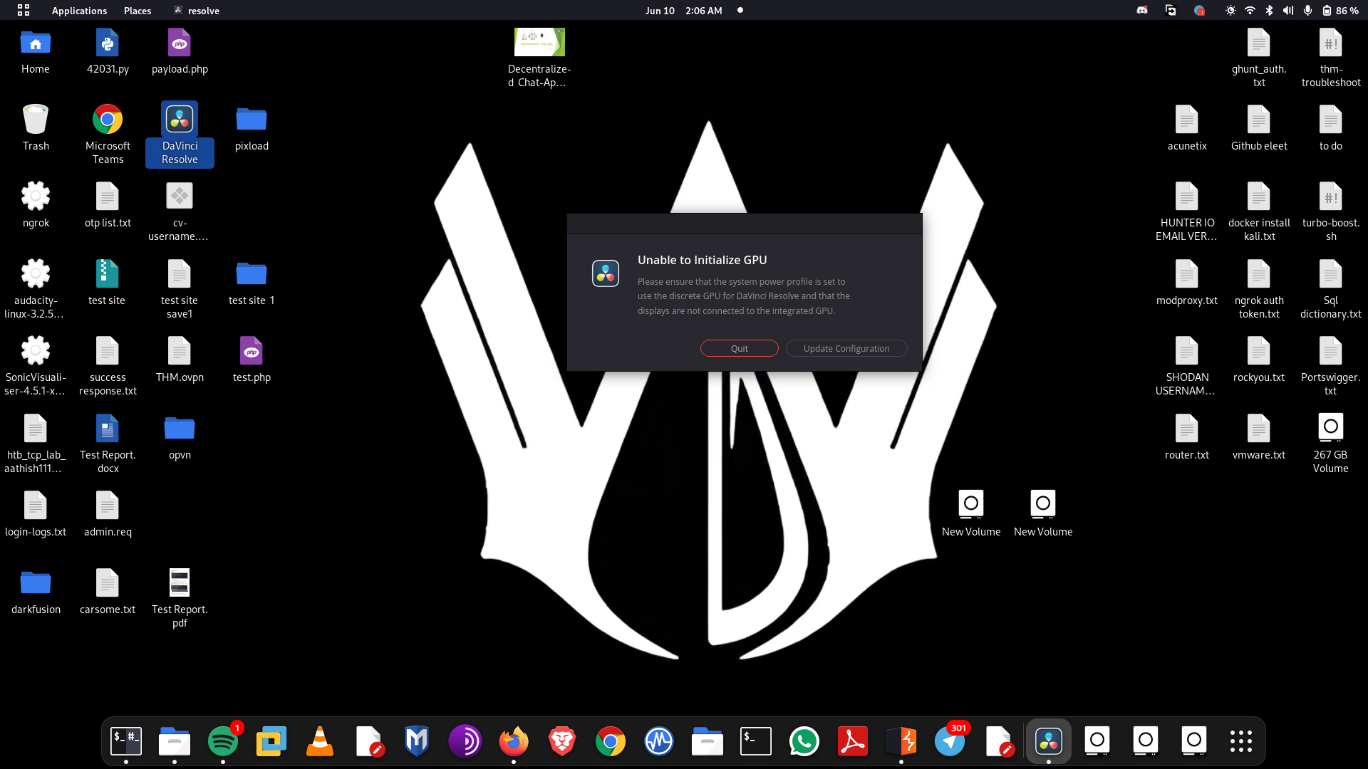Select the Decentralized Chat-App image thumbnail
Viewport: 1368px width, 769px height.
click(x=539, y=43)
